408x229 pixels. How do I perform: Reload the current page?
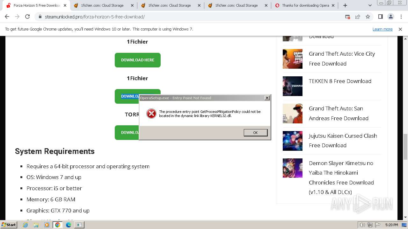pyautogui.click(x=27, y=17)
